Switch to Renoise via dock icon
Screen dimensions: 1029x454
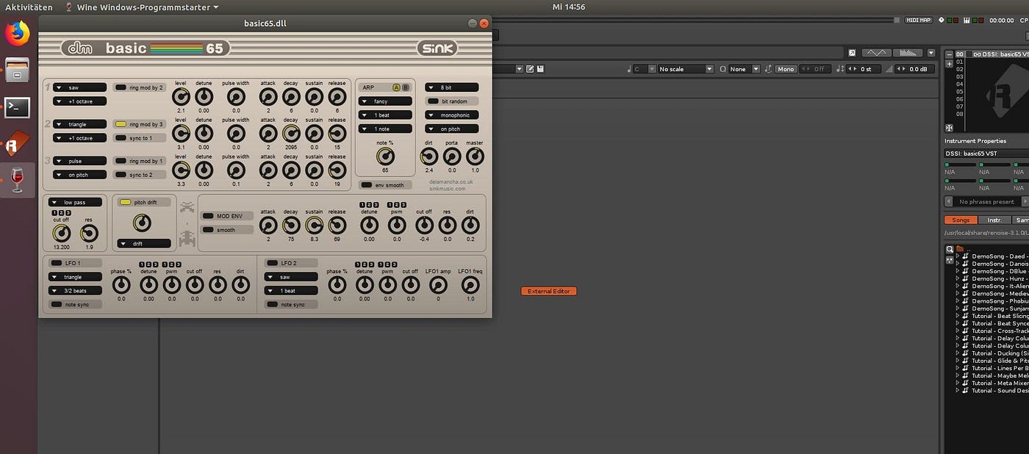coord(18,143)
